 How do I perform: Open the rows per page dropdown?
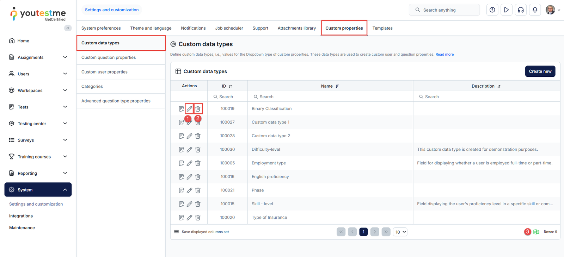point(400,232)
